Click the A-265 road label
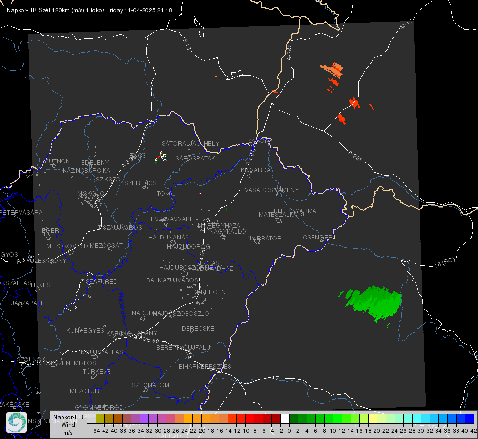This screenshot has height=439, width=478. click(x=355, y=156)
